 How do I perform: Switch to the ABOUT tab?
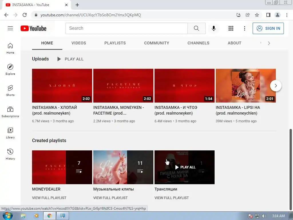point(235,43)
